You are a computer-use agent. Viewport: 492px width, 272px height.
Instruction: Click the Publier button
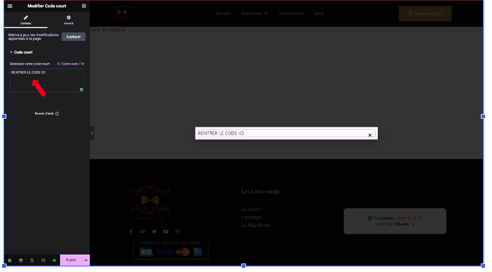[x=71, y=260]
